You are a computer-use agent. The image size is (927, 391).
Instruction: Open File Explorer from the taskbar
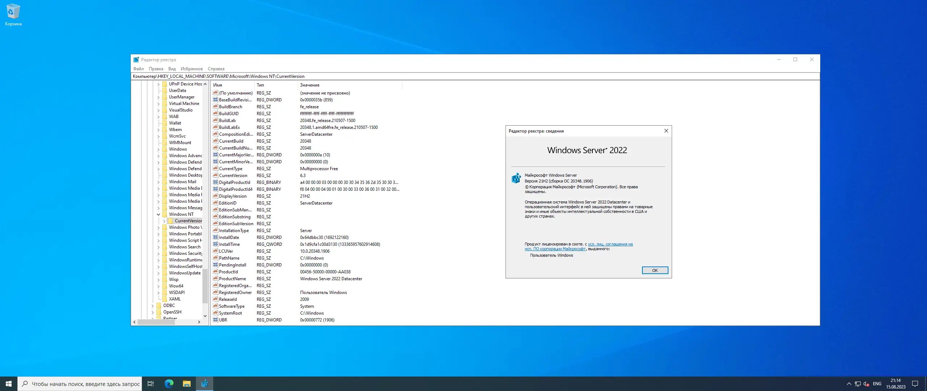pyautogui.click(x=186, y=384)
